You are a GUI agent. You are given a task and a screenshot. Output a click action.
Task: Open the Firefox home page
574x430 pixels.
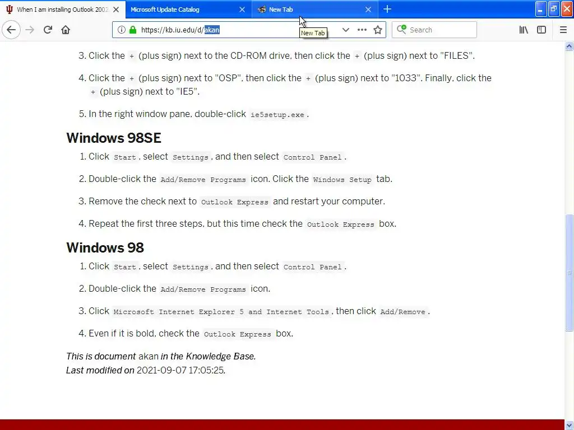(x=66, y=30)
